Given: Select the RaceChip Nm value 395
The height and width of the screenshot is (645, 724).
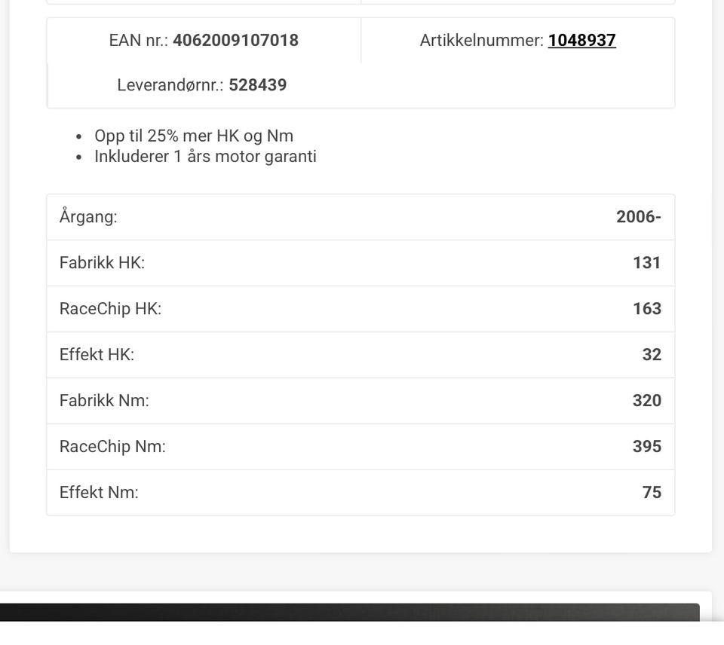Looking at the screenshot, I should (647, 447).
